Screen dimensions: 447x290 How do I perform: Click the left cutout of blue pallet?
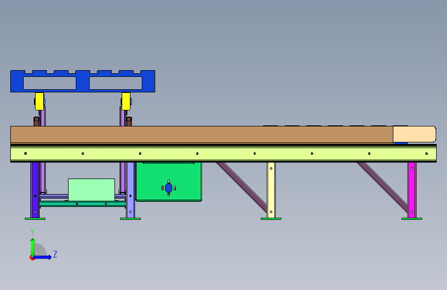point(49,83)
